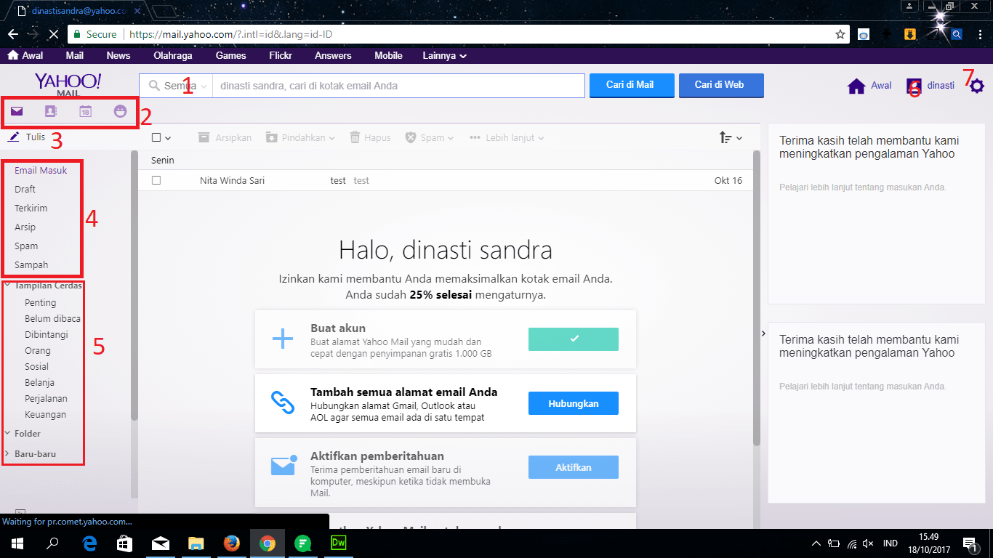
Task: Click the Hapus trash toolbar icon
Action: pyautogui.click(x=355, y=137)
